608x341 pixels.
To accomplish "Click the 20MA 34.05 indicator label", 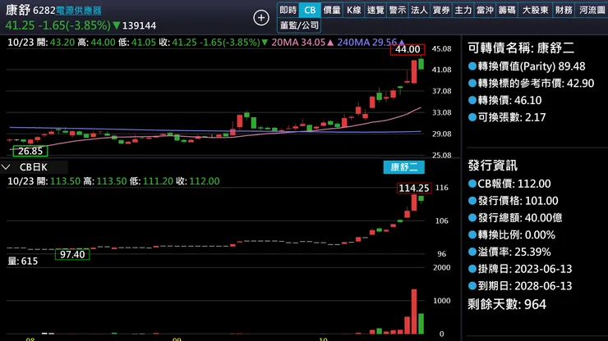I will coord(302,42).
